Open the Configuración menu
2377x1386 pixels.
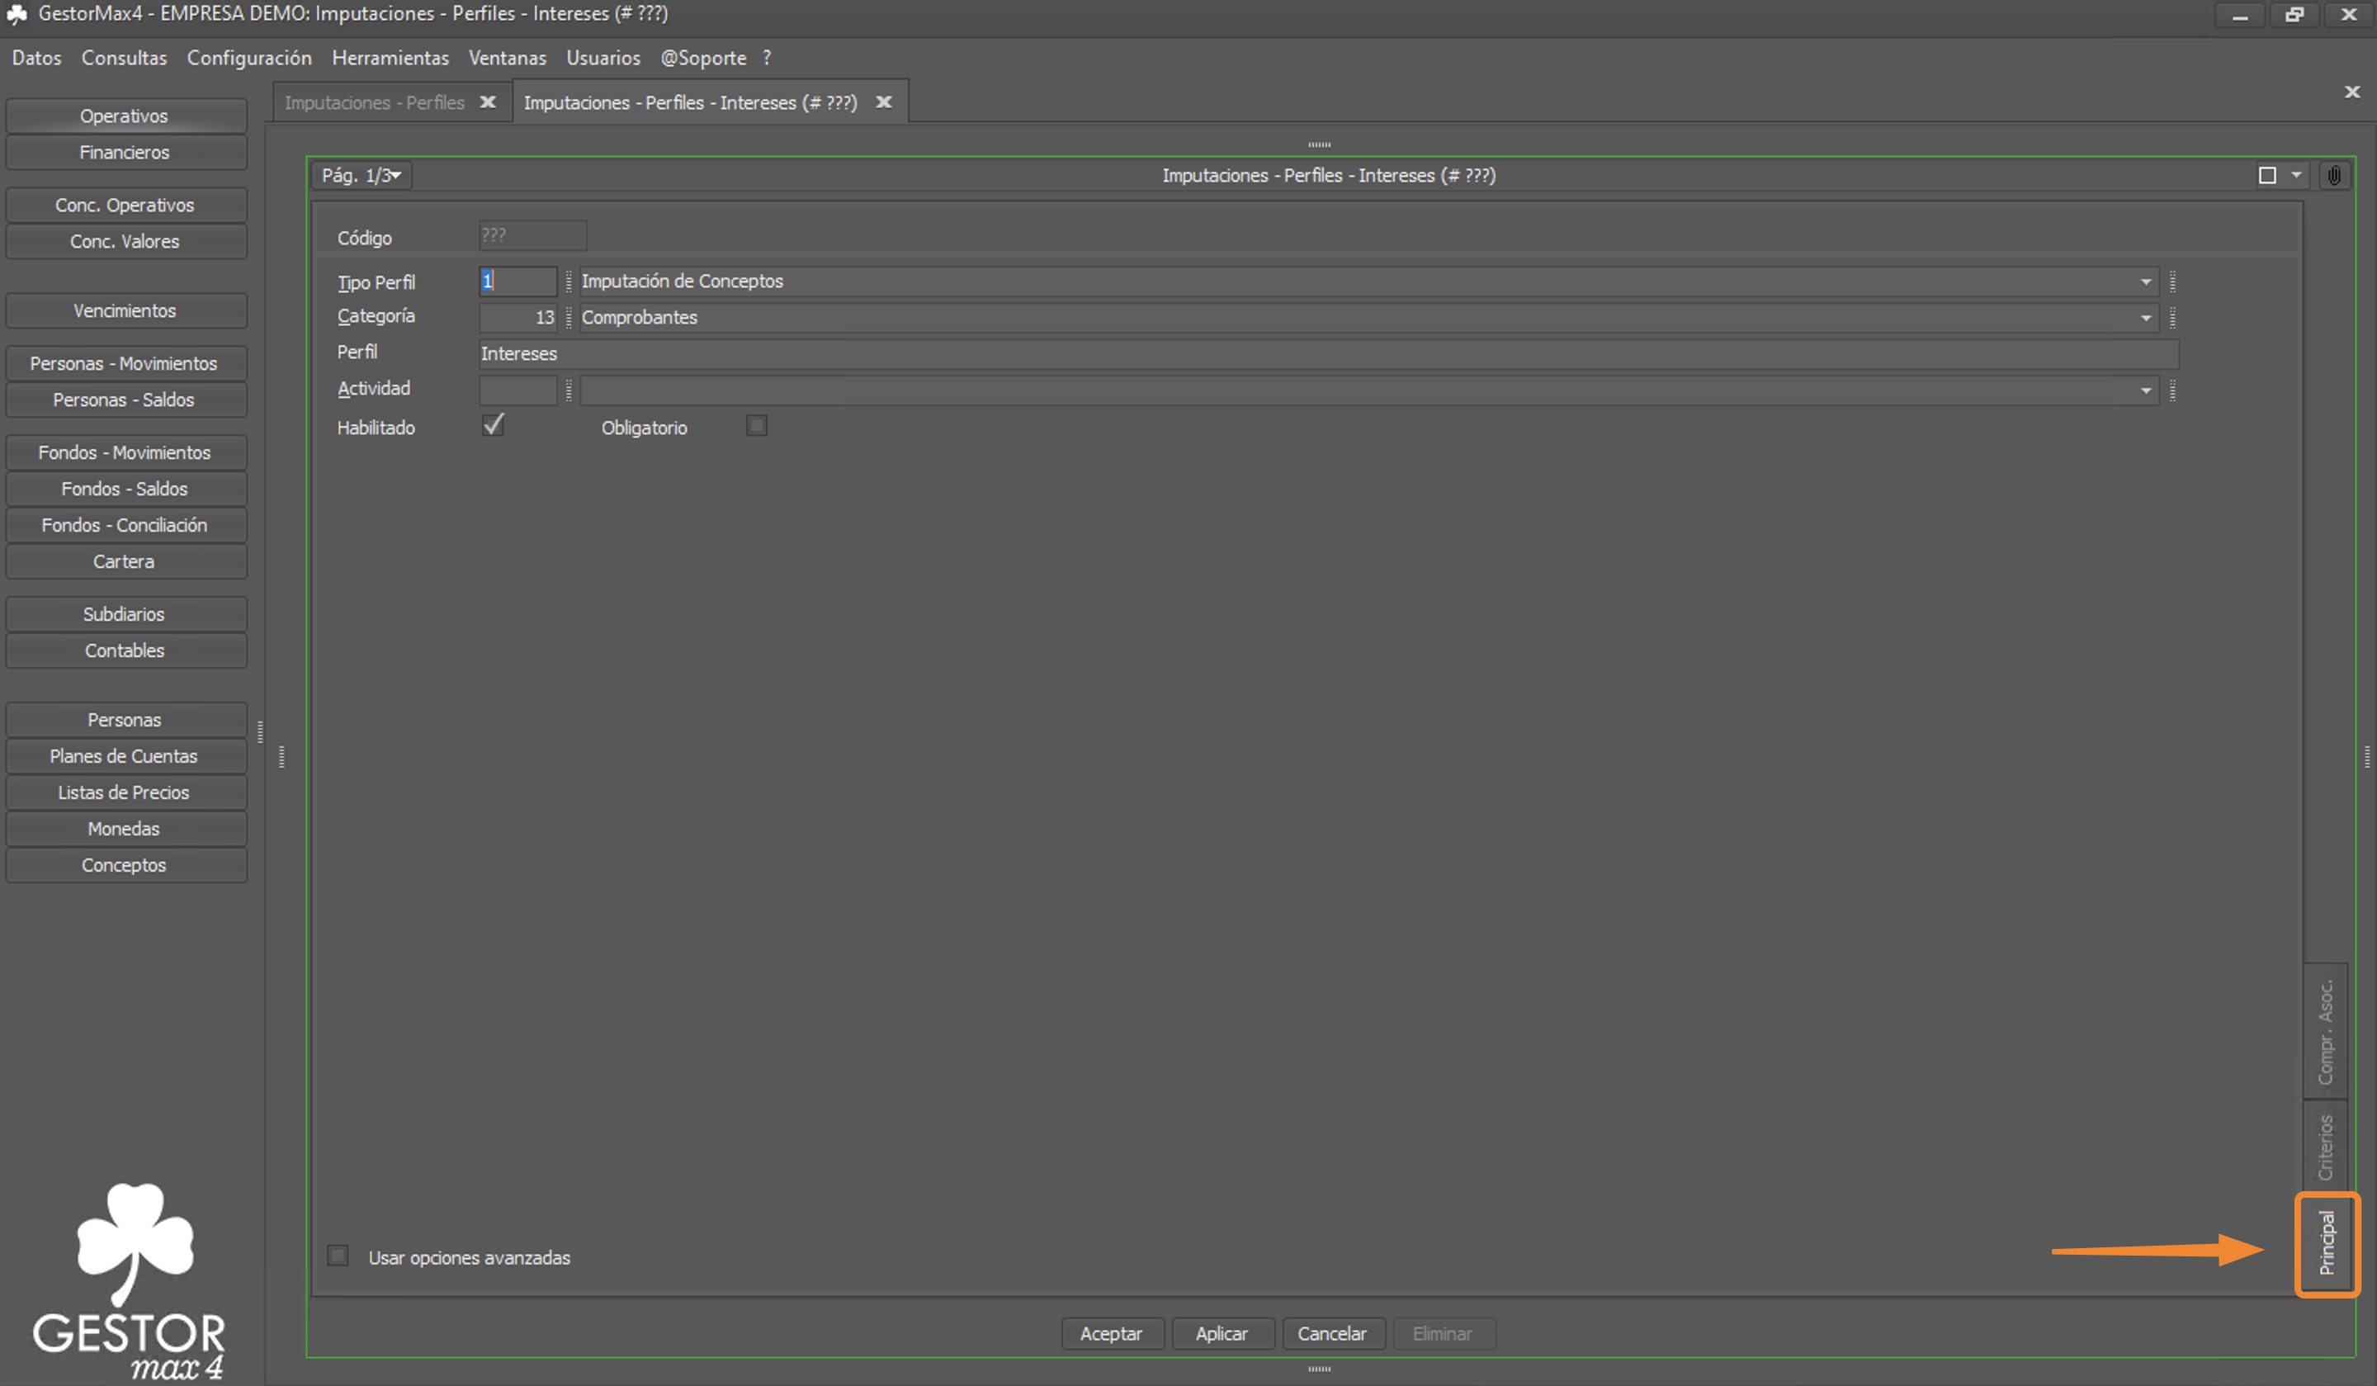click(x=249, y=58)
